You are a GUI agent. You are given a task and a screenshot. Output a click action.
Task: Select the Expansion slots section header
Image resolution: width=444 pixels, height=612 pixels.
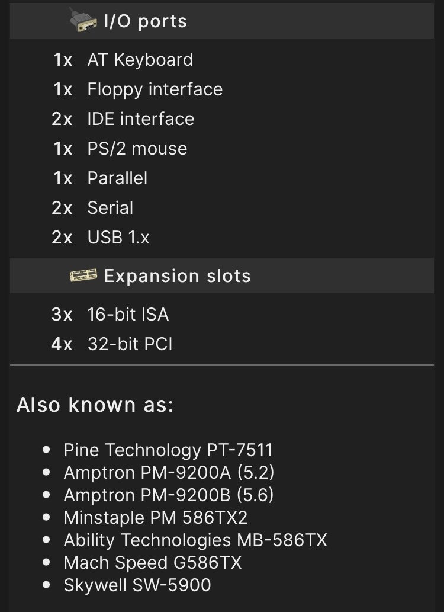177,276
